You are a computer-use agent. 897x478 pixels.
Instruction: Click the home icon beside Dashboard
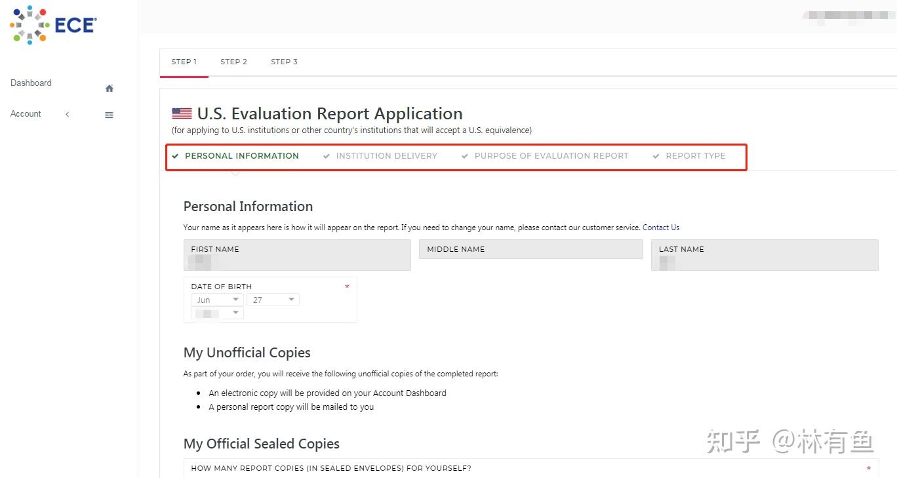coord(110,89)
